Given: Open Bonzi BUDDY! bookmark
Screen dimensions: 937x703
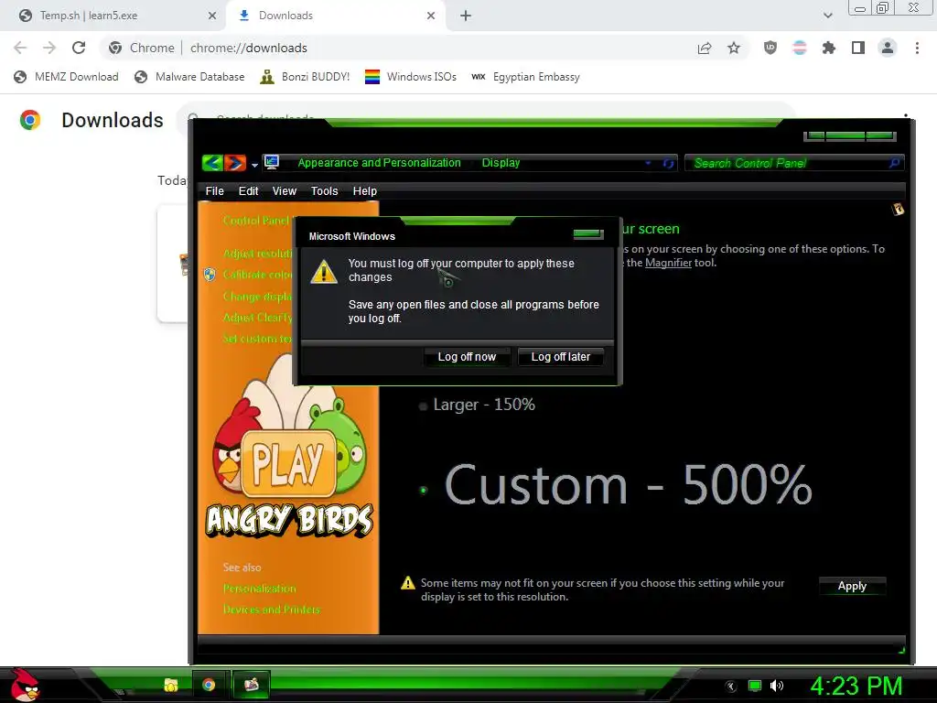Looking at the screenshot, I should point(305,77).
